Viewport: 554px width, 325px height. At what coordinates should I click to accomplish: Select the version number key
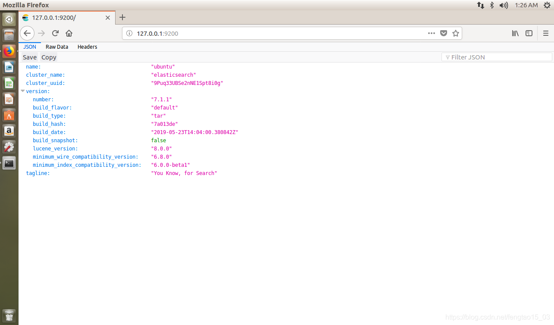pyautogui.click(x=43, y=100)
